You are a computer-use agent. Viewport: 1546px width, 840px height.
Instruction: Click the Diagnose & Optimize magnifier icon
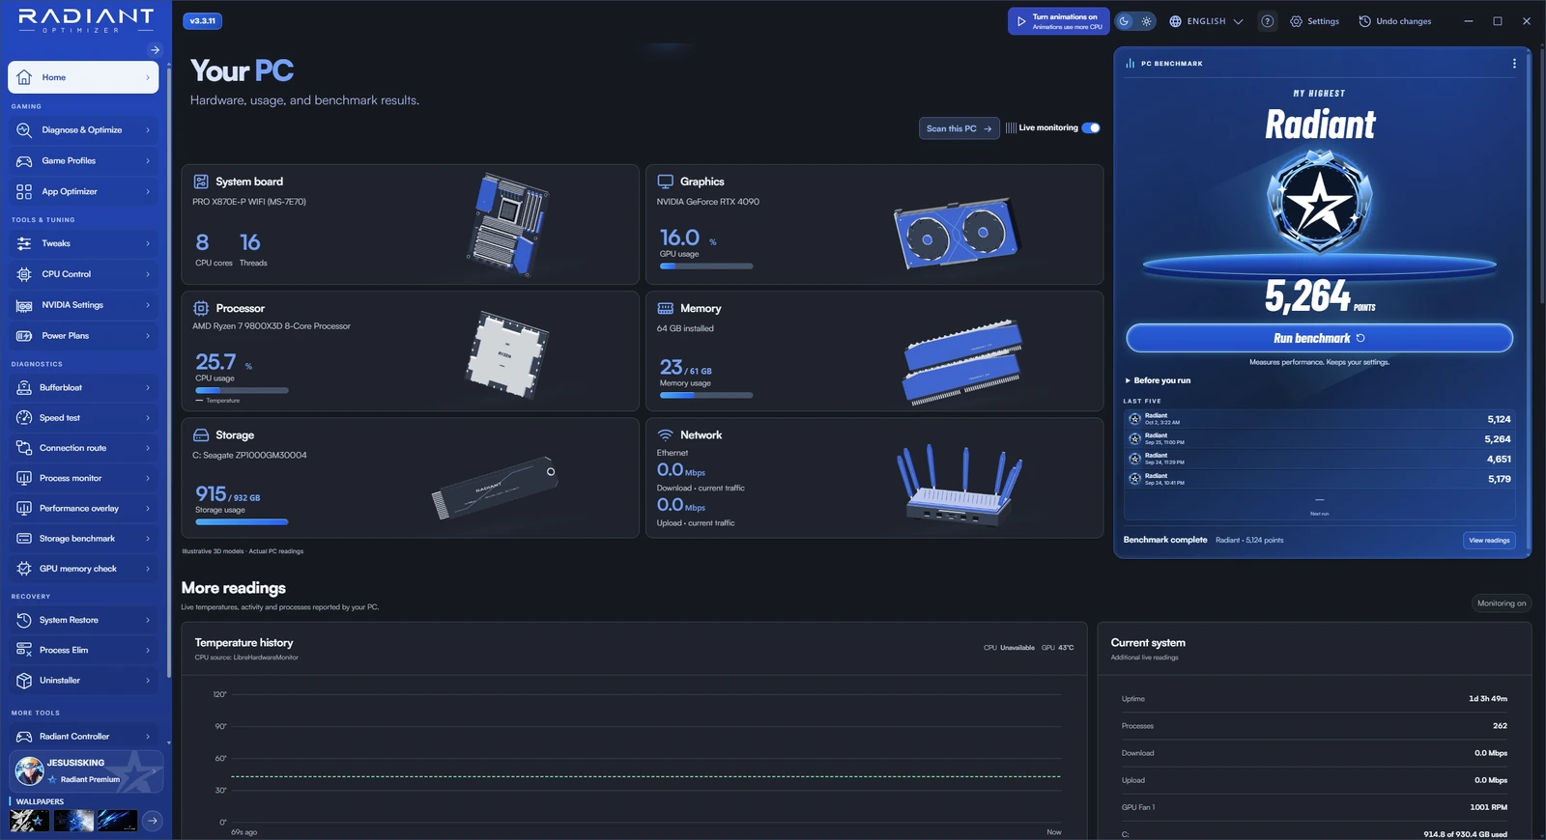tap(24, 129)
